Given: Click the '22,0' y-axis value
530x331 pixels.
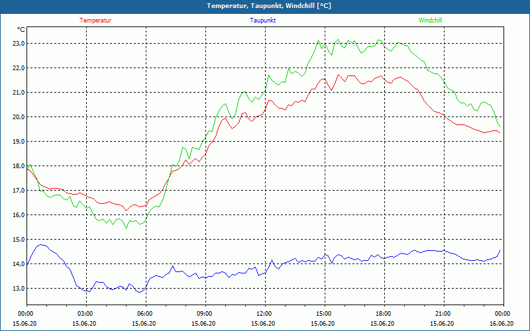Looking at the screenshot, I should (x=18, y=68).
